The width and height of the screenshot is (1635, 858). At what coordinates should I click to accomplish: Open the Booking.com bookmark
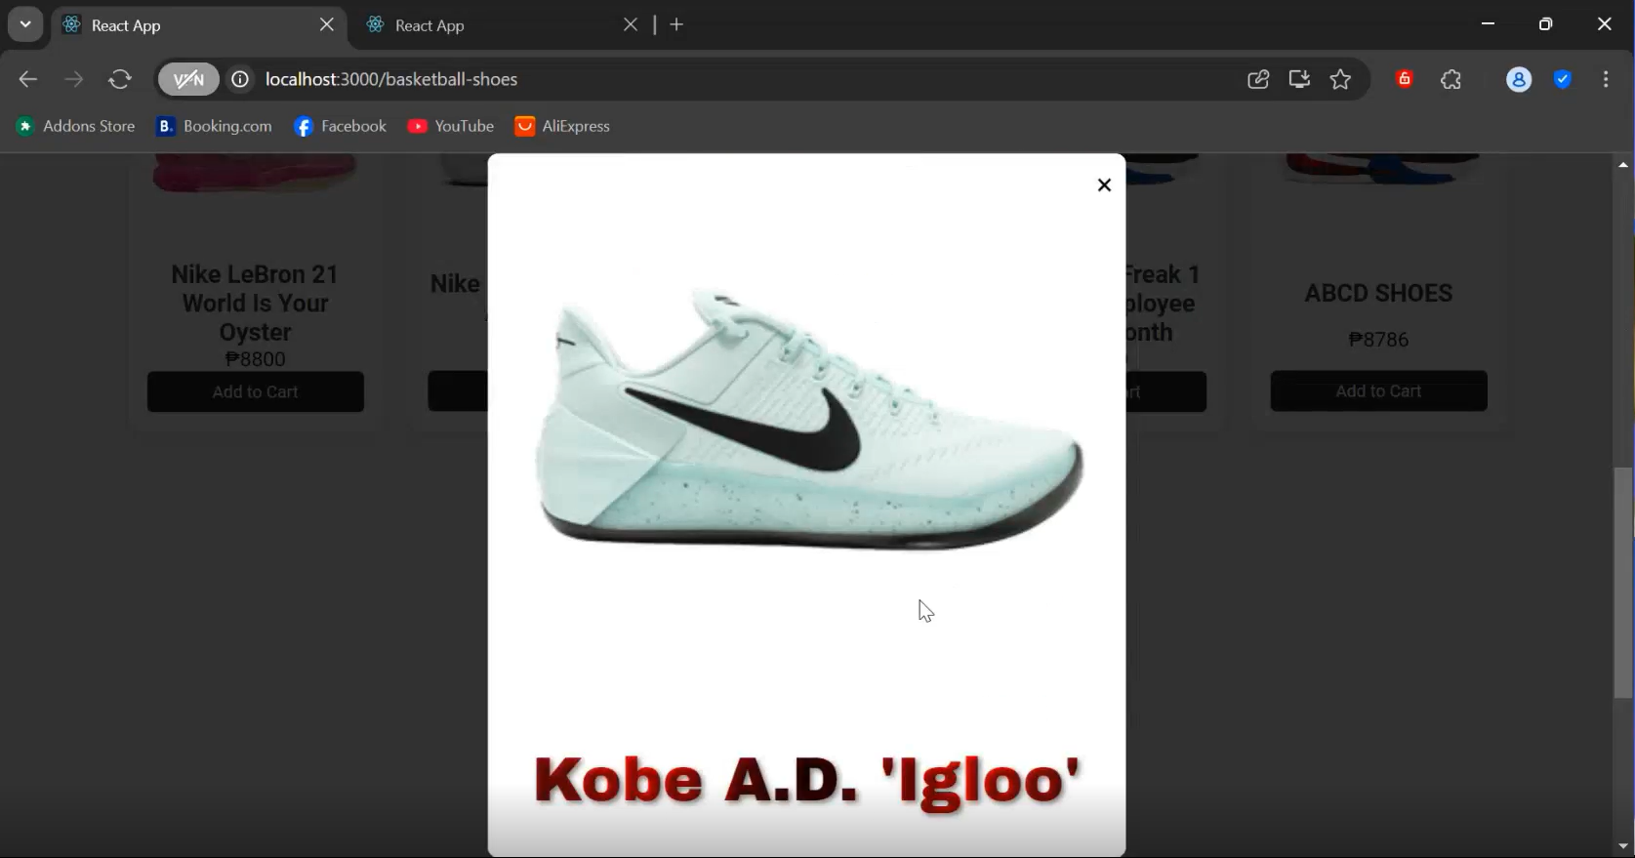215,126
